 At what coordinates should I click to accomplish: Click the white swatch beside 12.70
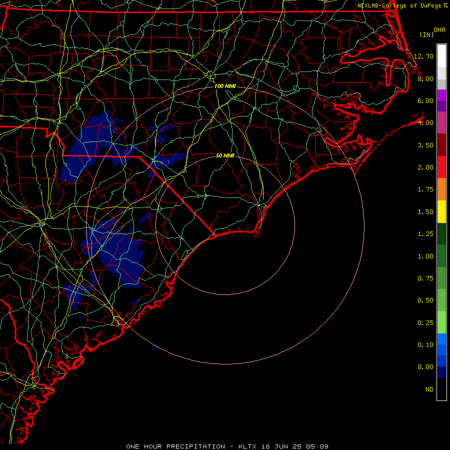pyautogui.click(x=441, y=56)
